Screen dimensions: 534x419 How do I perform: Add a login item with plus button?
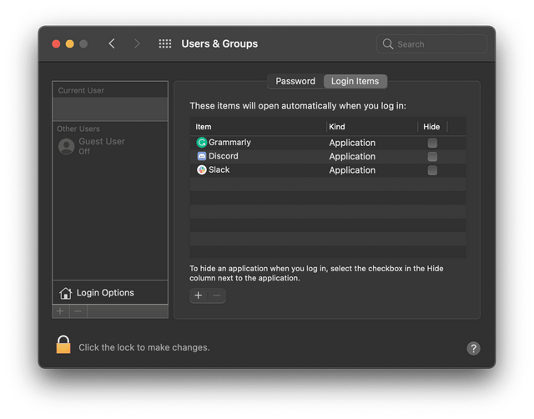coord(198,295)
